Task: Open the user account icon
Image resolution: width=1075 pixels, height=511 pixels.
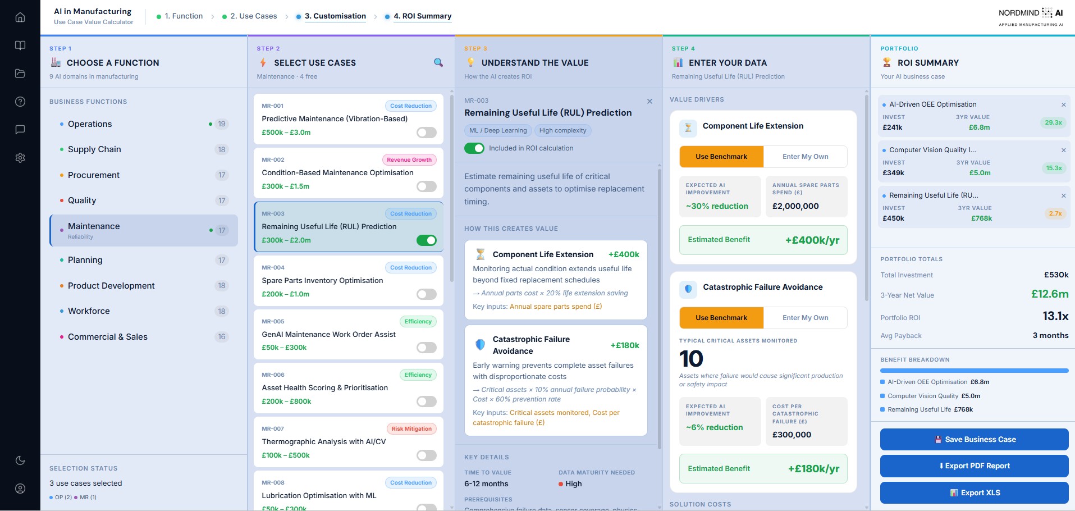Action: coord(20,489)
